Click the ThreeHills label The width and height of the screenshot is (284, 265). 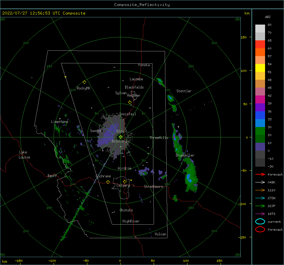click(159, 138)
